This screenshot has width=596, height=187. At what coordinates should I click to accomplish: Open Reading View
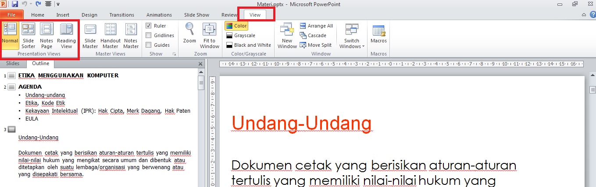click(x=66, y=35)
